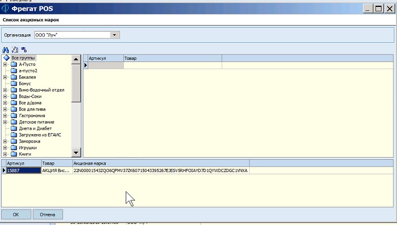Click the binoculars search icon
Image resolution: width=397 pixels, height=225 pixels.
pos(5,50)
